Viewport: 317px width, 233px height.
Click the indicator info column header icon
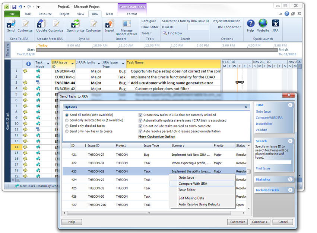(29, 64)
